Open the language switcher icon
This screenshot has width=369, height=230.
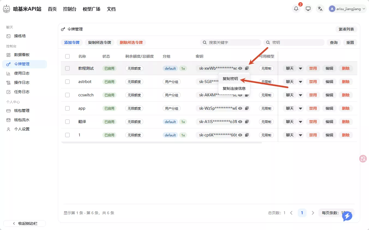tap(320, 9)
